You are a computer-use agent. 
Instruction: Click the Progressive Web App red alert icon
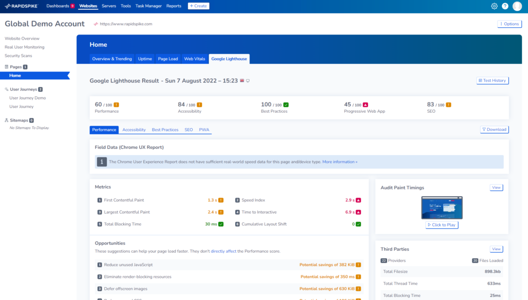[366, 105]
